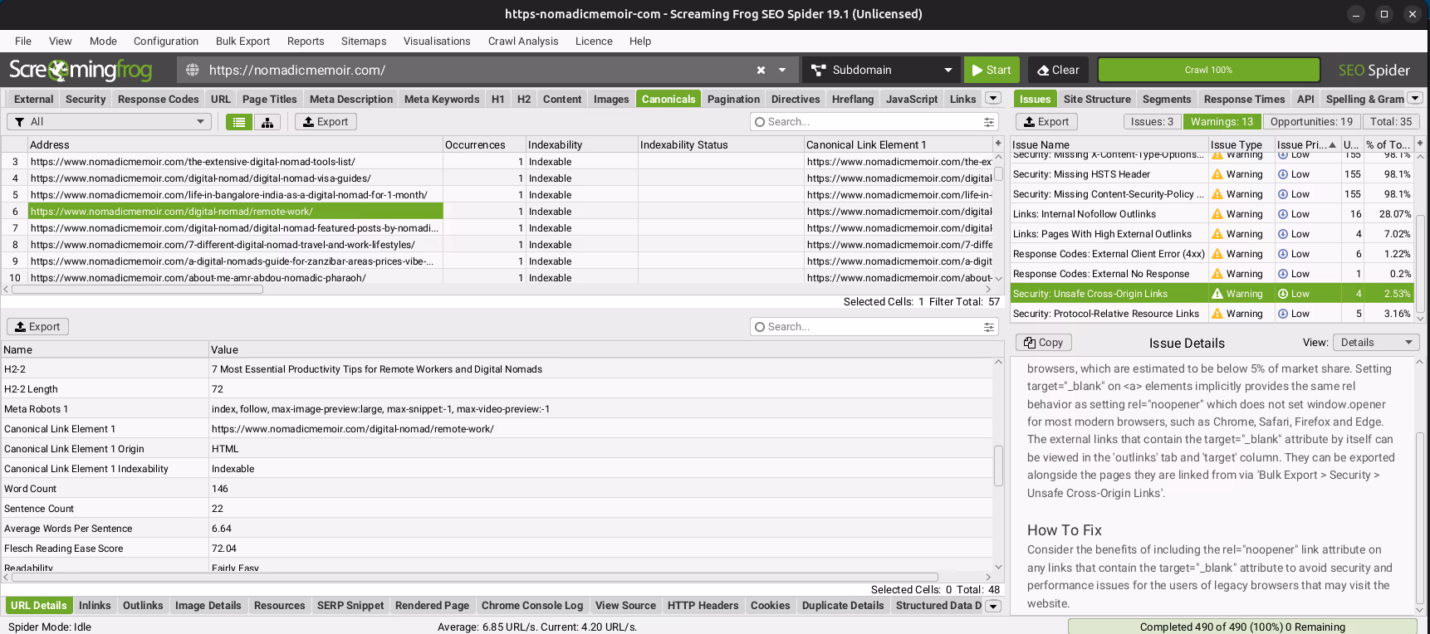Click the Crawl 100% progress bar
The image size is (1430, 634).
coord(1208,70)
